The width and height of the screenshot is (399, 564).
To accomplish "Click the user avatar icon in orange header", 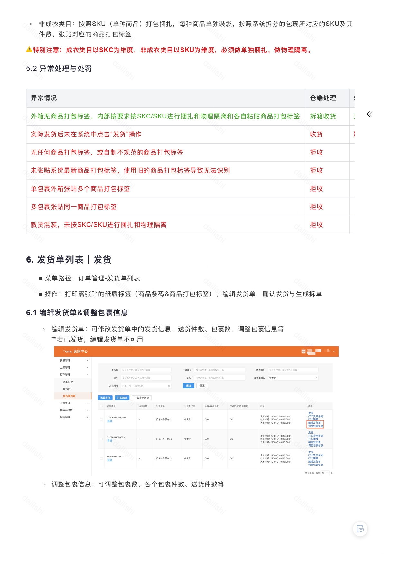I will 303,351.
